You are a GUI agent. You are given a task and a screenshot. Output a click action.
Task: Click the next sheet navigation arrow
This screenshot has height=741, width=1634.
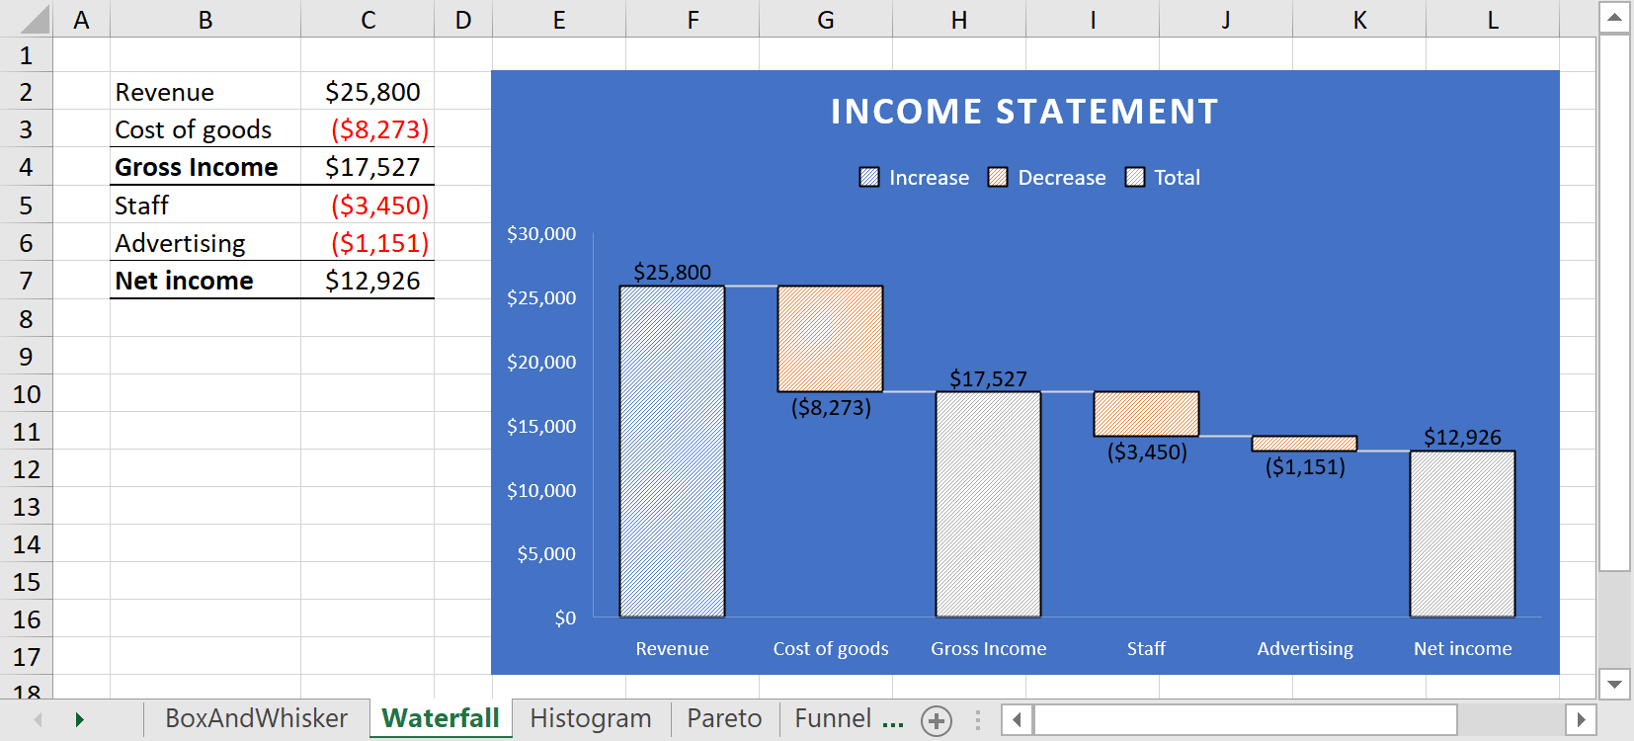pos(80,719)
